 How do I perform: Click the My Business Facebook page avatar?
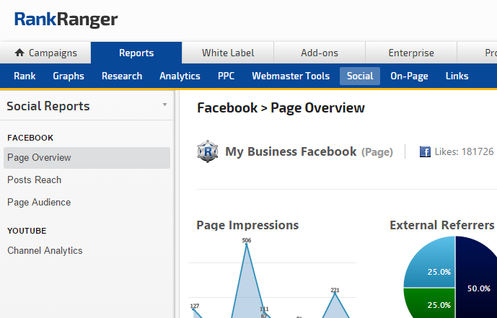[x=208, y=151]
